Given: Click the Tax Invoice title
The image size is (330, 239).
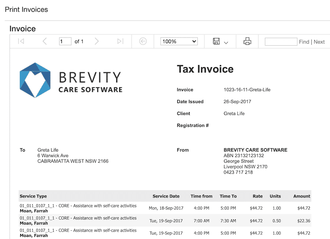Looking at the screenshot, I should tap(205, 69).
